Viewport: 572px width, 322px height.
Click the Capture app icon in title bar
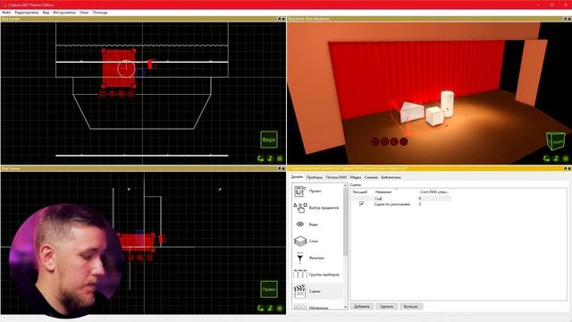pyautogui.click(x=4, y=4)
